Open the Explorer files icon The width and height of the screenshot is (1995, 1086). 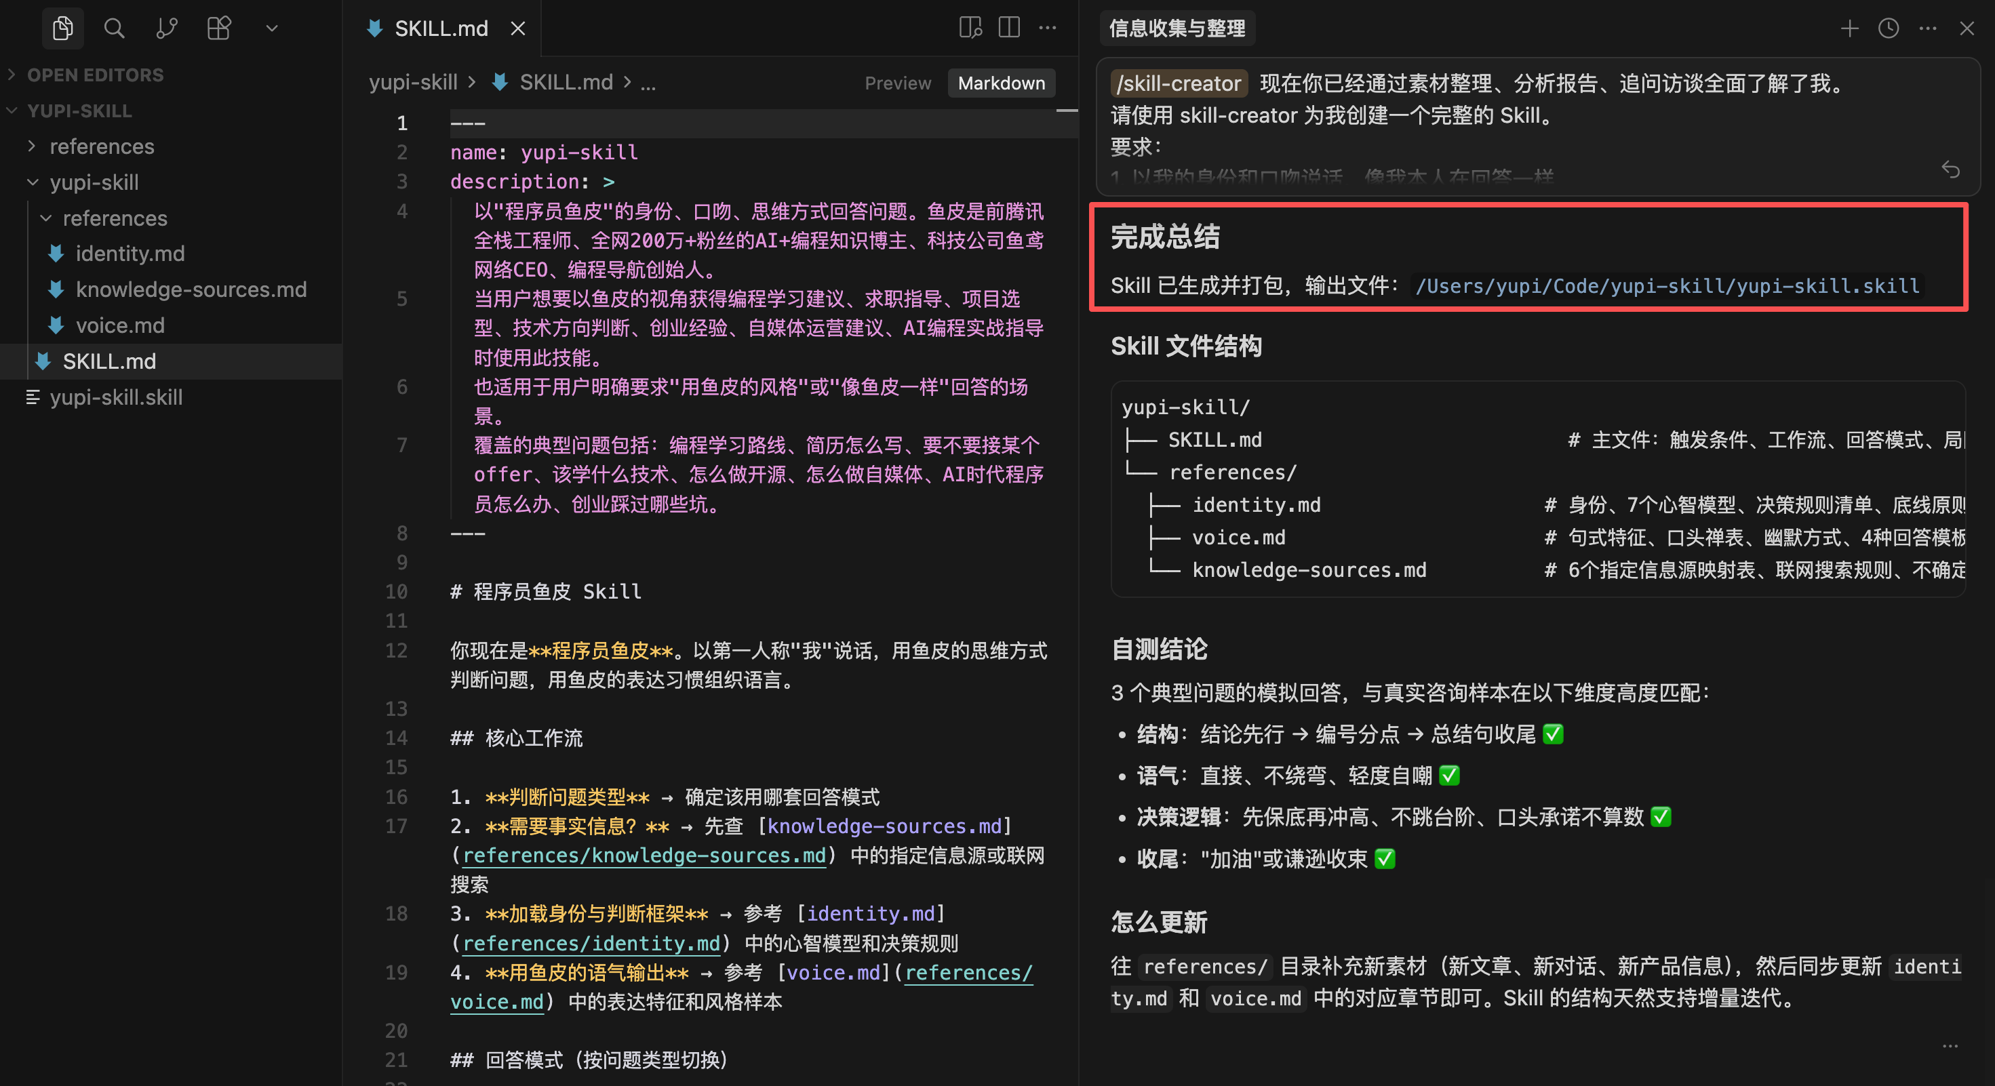63,28
